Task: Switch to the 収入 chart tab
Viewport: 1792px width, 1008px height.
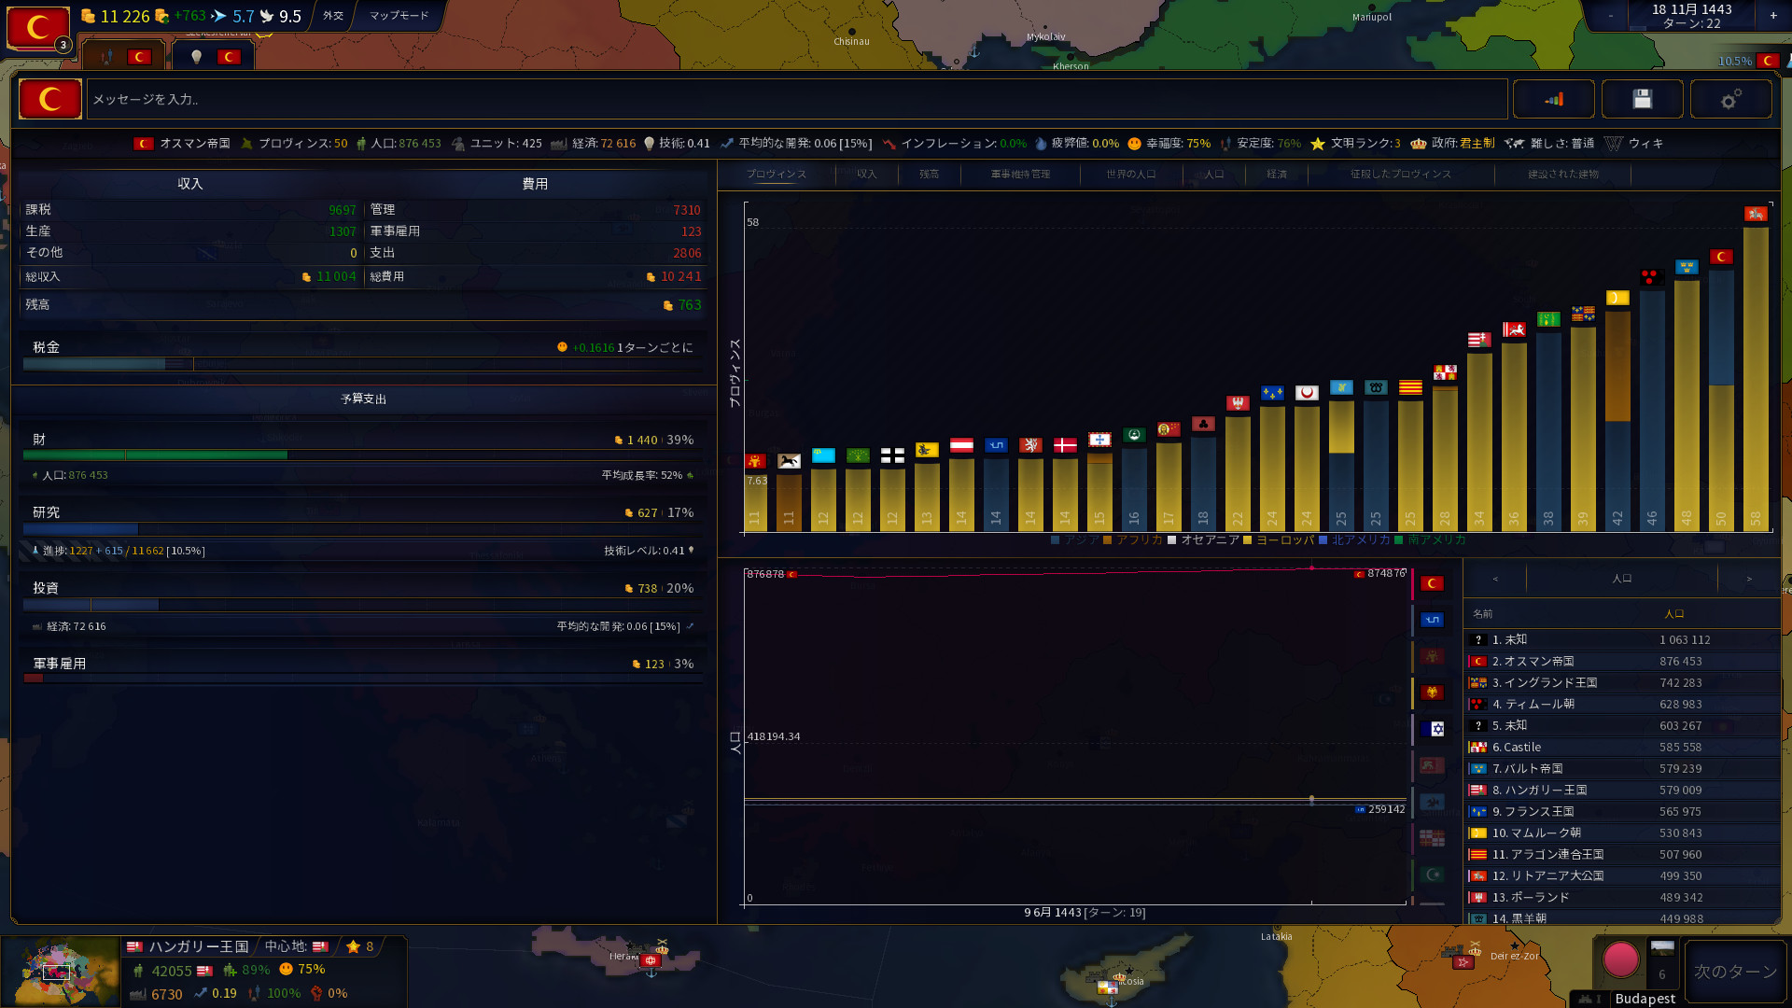Action: 866,175
